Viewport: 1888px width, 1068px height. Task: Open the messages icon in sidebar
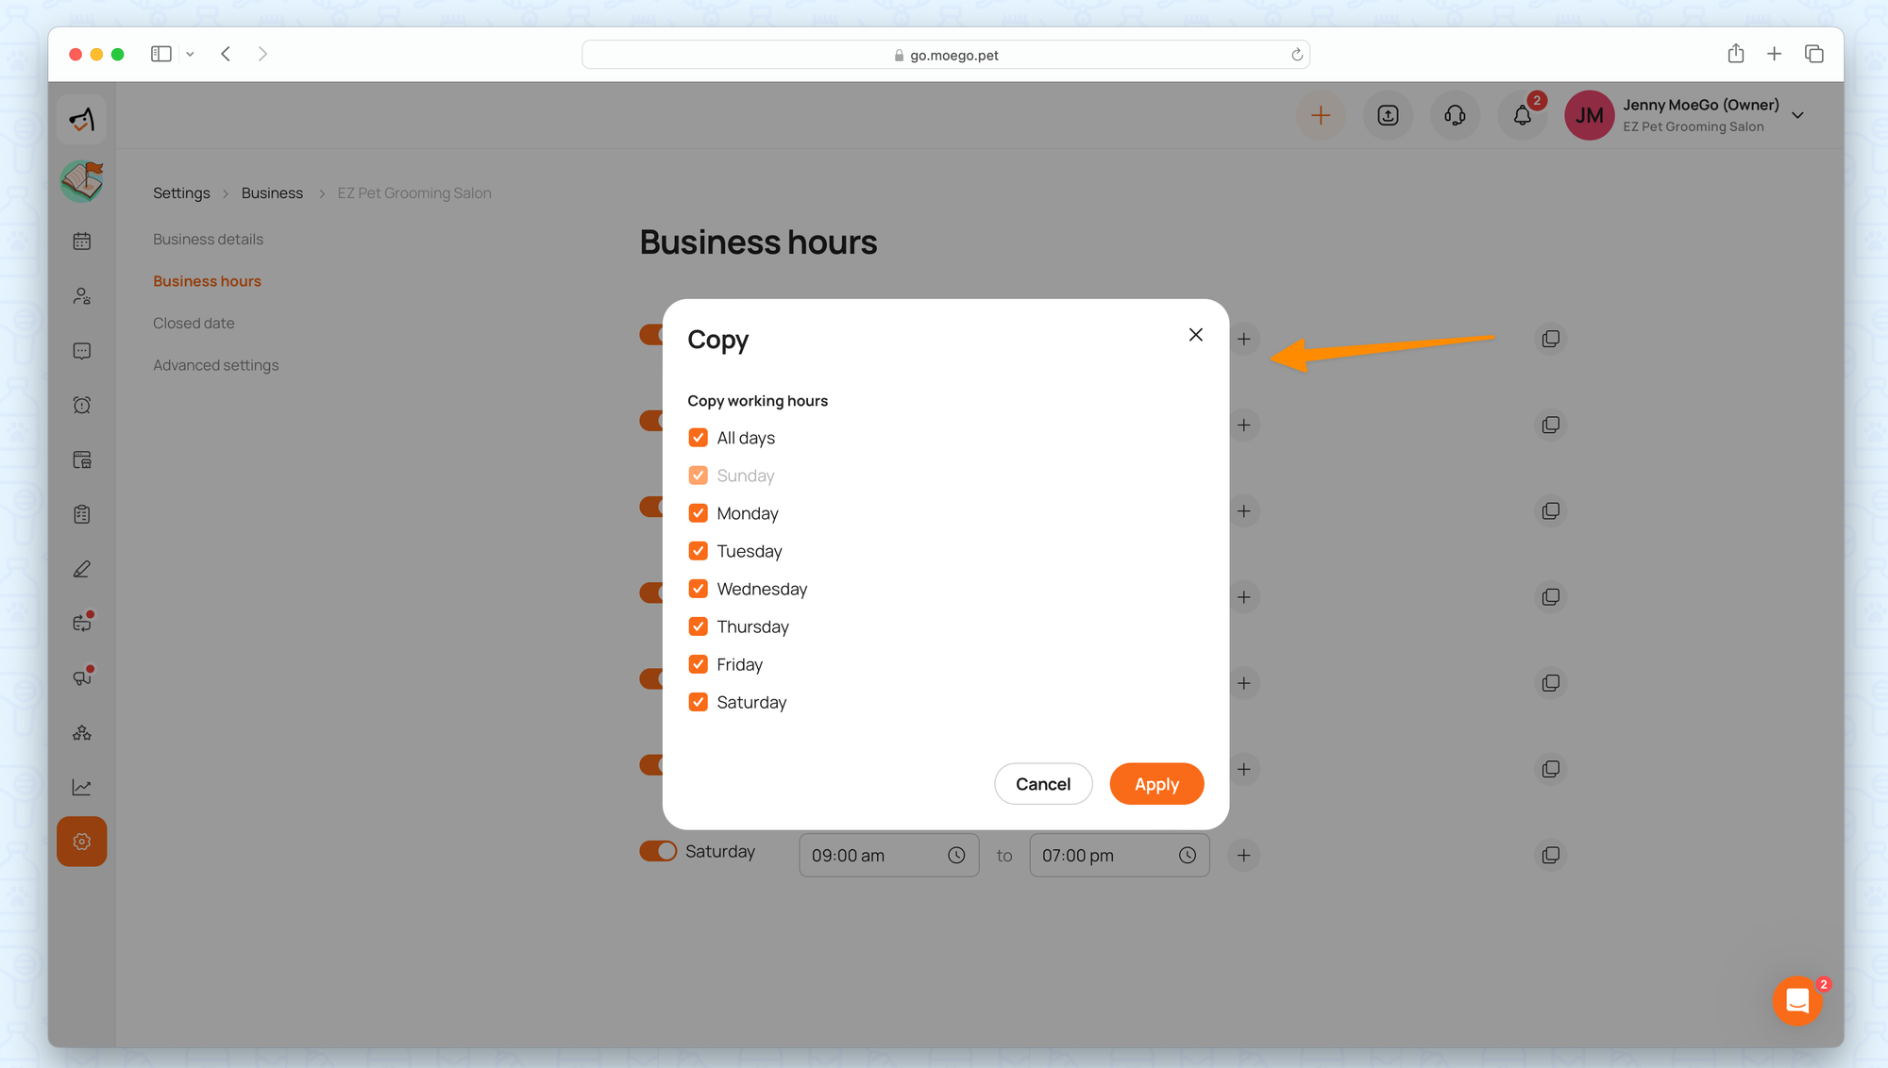82,351
